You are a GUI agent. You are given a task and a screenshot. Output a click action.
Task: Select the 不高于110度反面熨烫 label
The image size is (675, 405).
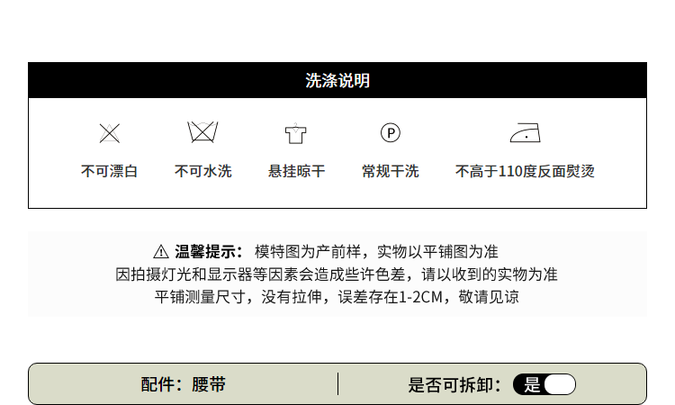coord(525,171)
